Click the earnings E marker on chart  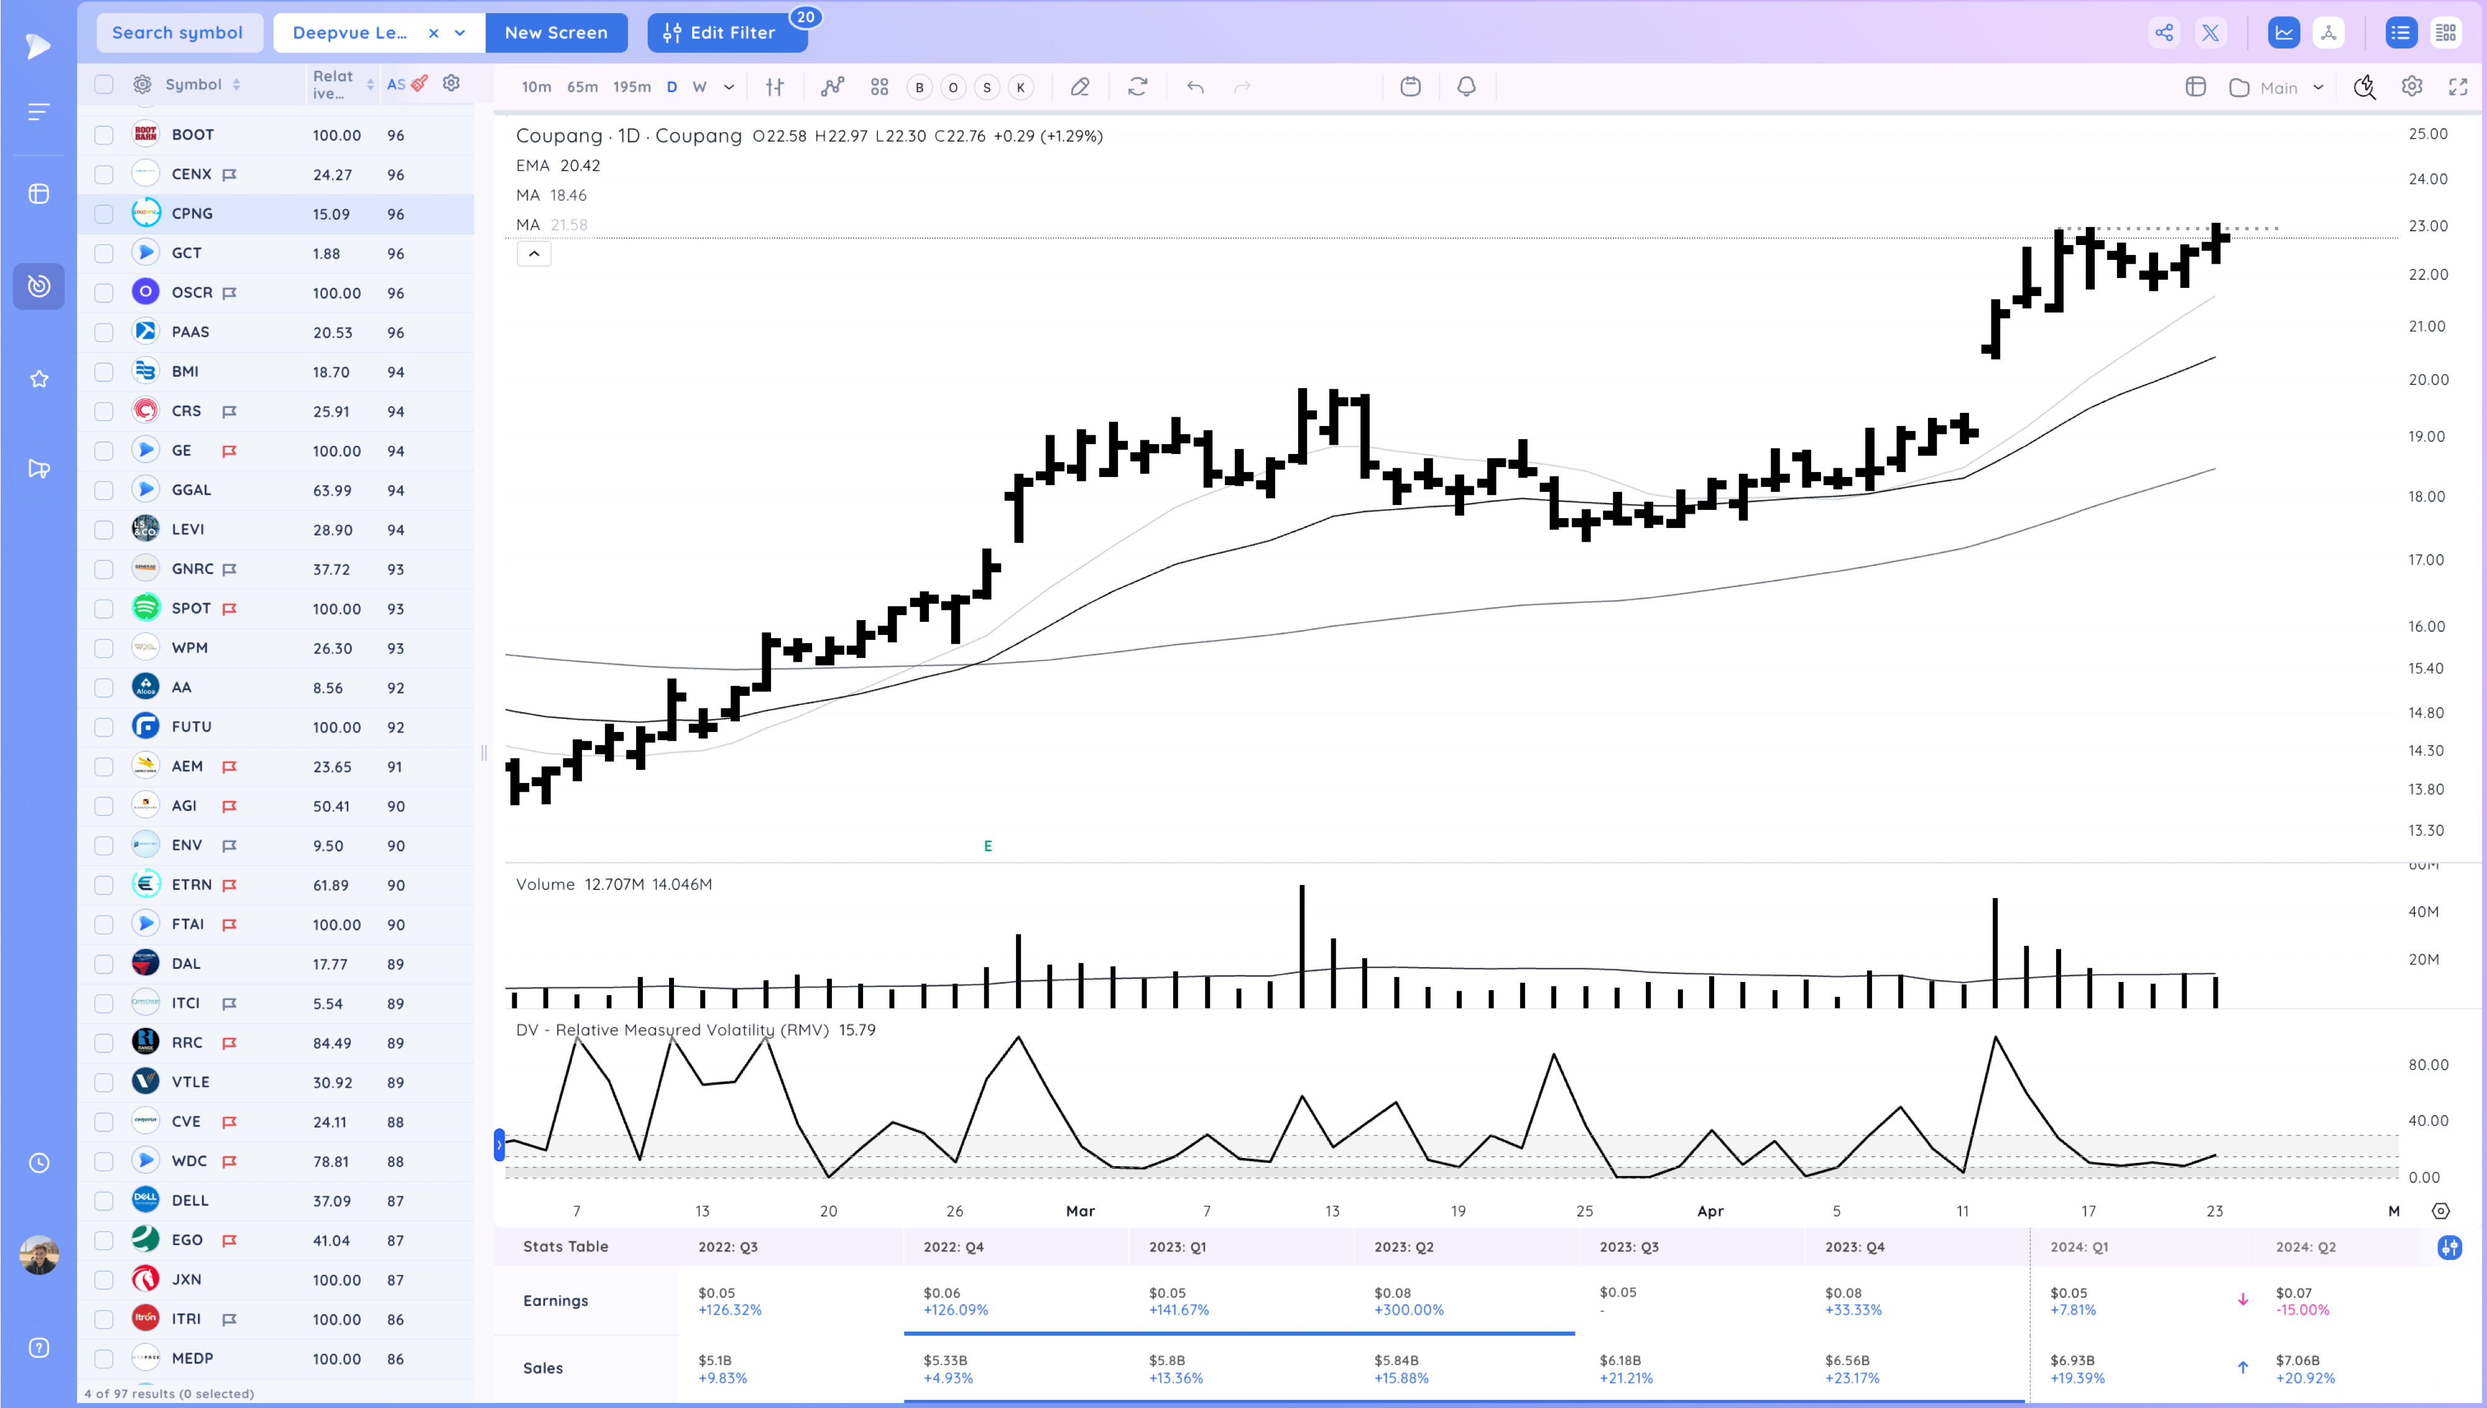[x=988, y=846]
